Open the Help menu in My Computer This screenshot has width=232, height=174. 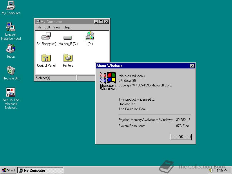pyautogui.click(x=67, y=27)
